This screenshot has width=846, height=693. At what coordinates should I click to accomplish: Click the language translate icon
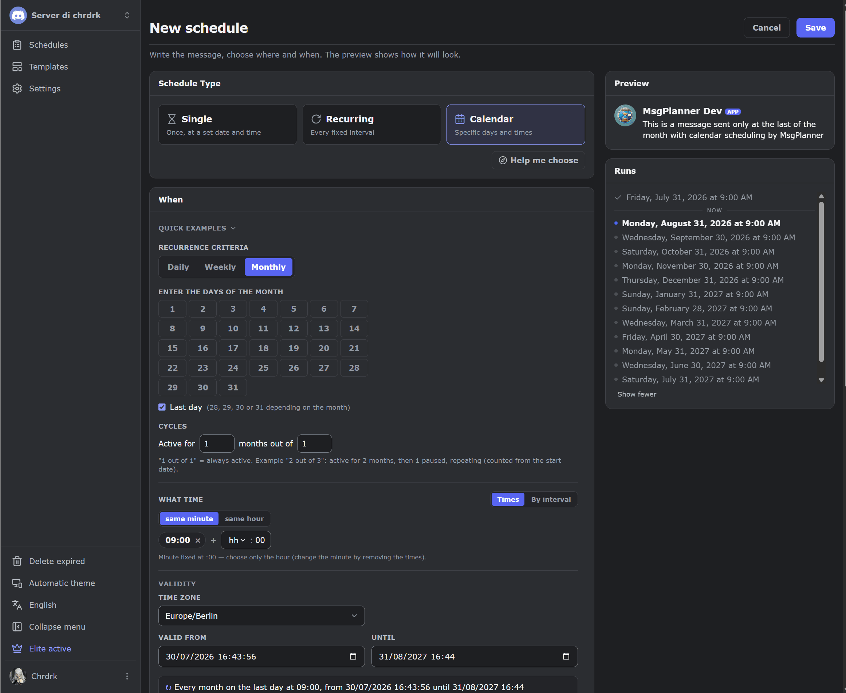17,605
